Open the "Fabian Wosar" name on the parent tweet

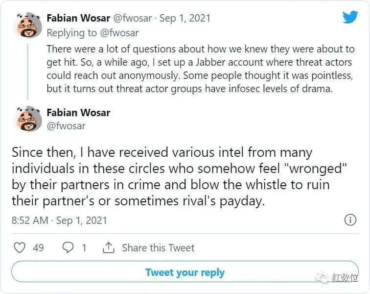[78, 18]
